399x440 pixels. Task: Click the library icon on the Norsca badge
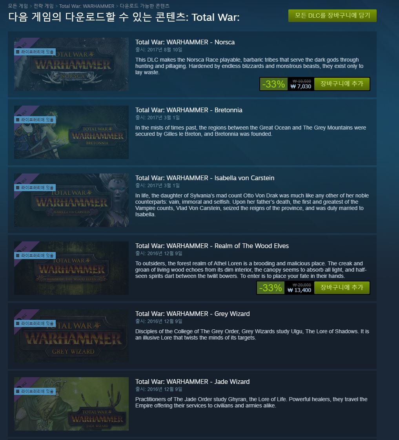[18, 52]
